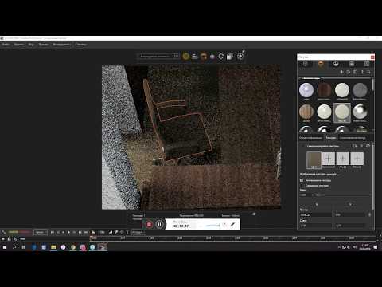The height and width of the screenshot is (287, 382).
Task: Switch to the Models tab in the palette
Action: click(306, 64)
